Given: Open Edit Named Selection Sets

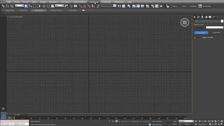Looking at the screenshot, I should click(98, 6).
